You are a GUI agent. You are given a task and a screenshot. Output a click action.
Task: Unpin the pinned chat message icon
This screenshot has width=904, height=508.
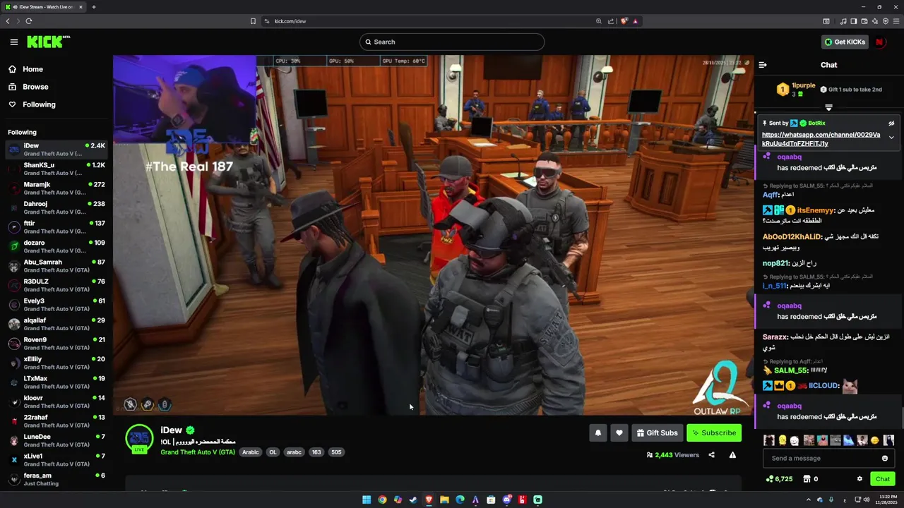[x=891, y=123]
